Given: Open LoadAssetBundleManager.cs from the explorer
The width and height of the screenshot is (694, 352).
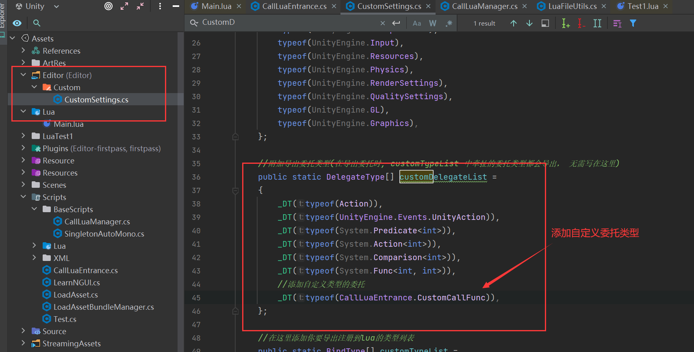Looking at the screenshot, I should [103, 307].
